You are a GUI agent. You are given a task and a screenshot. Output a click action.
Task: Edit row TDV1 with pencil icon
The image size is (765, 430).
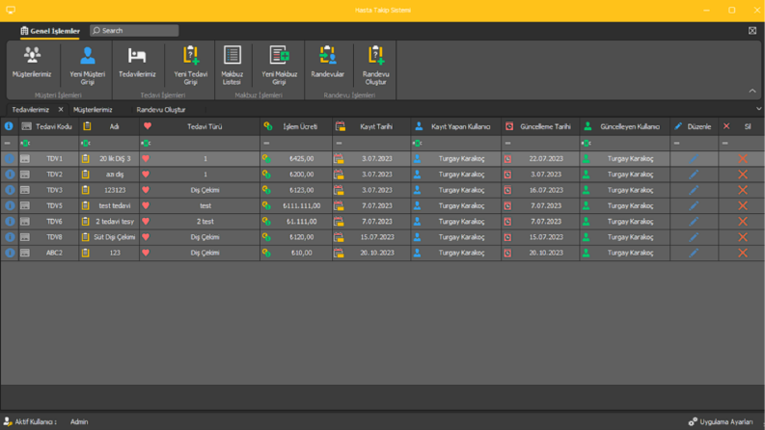[x=694, y=158]
